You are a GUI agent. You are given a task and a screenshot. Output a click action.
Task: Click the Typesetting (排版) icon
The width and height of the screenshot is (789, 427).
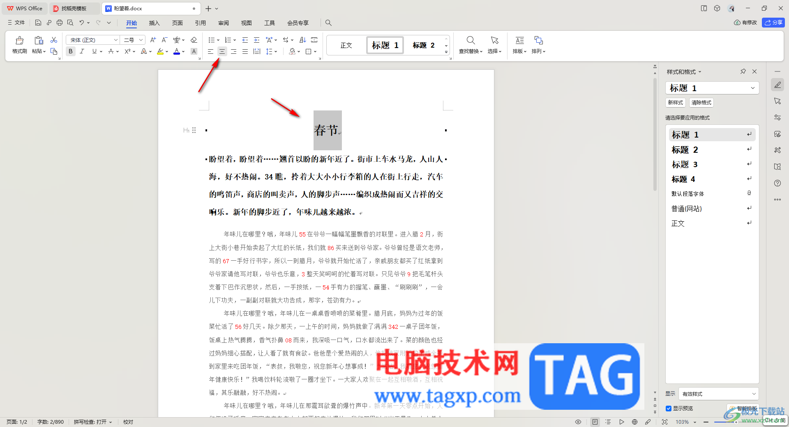click(520, 40)
